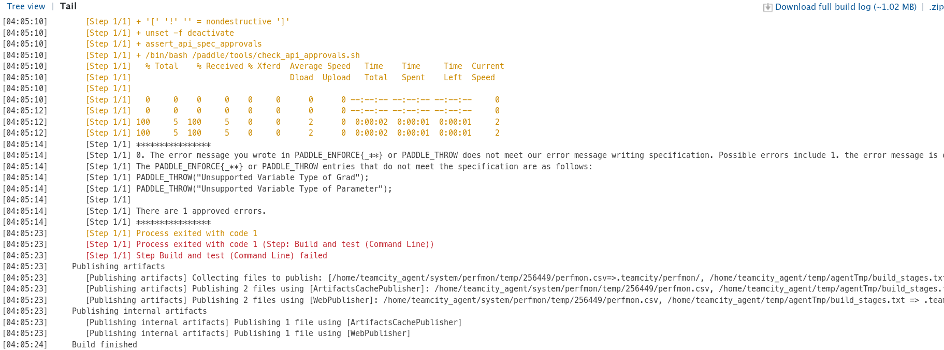944x350 pixels.
Task: Click 'Process exited with code 1' orange line
Action: coord(171,234)
